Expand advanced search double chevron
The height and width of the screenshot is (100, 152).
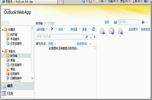click(x=94, y=37)
